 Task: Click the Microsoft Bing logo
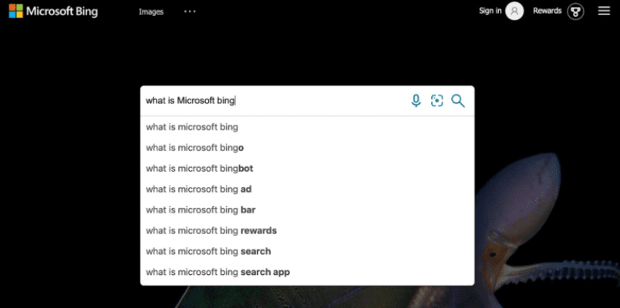pos(53,11)
